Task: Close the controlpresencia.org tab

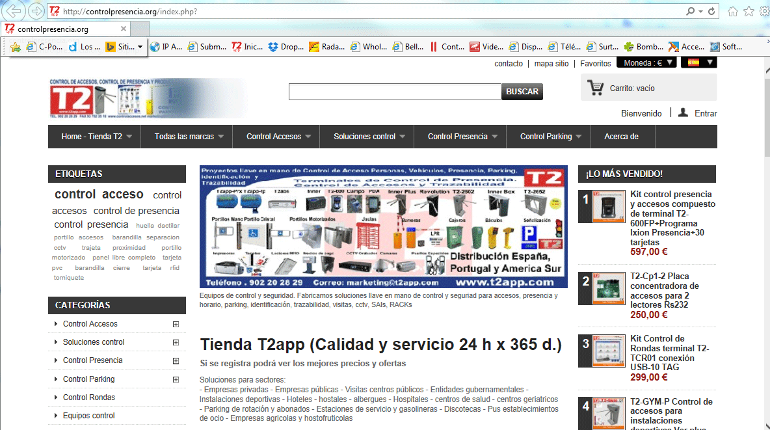Action: click(x=124, y=29)
